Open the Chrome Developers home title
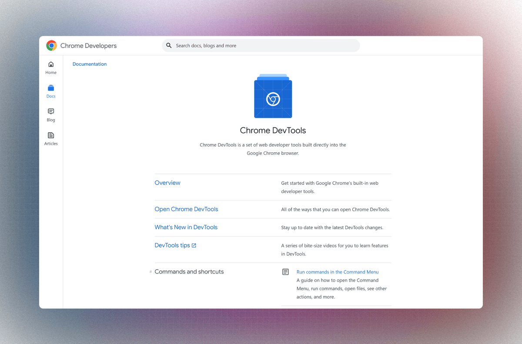 coord(88,46)
